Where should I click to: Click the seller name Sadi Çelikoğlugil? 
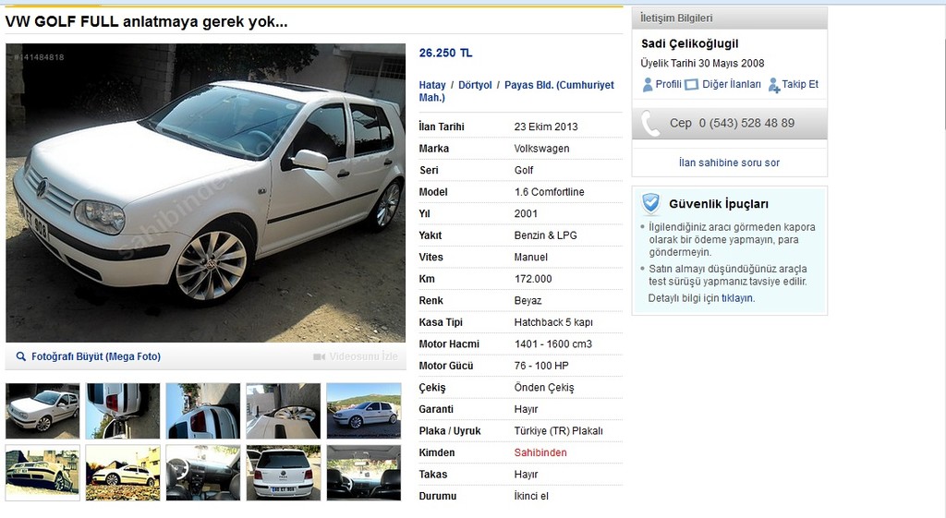coord(689,43)
